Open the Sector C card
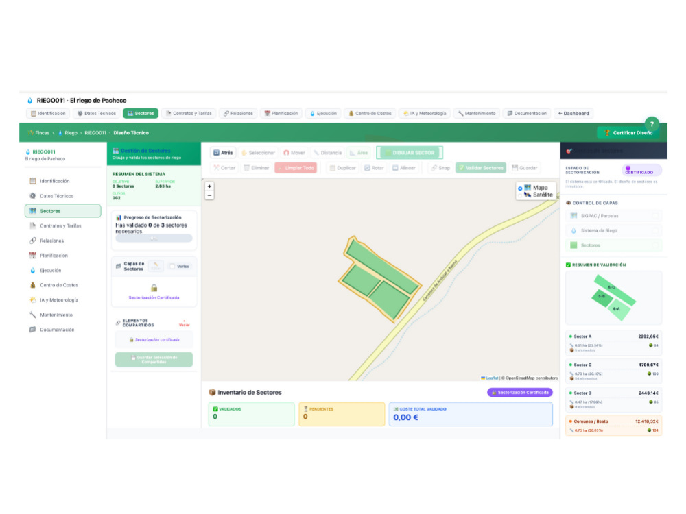The width and height of the screenshot is (686, 514). [613, 371]
